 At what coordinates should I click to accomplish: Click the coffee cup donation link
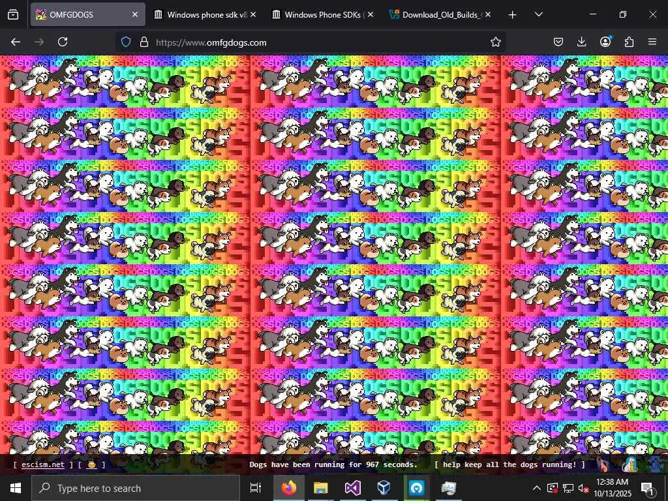click(x=91, y=464)
